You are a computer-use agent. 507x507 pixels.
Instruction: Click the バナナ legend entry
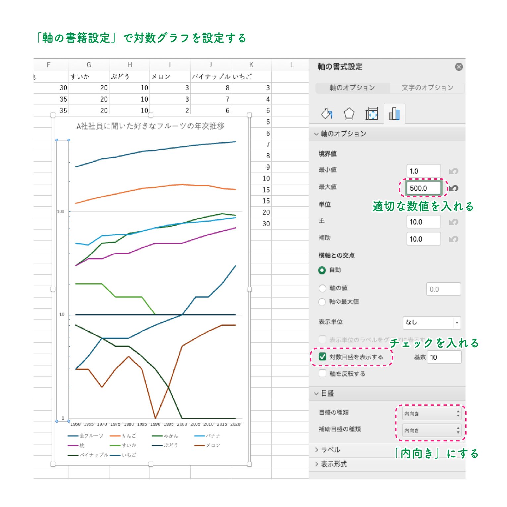[x=207, y=436]
